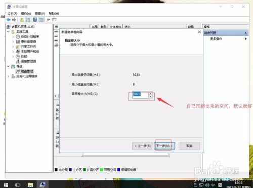253x188 pixels.
Task: Open Task View on the taskbar
Action: [18, 185]
